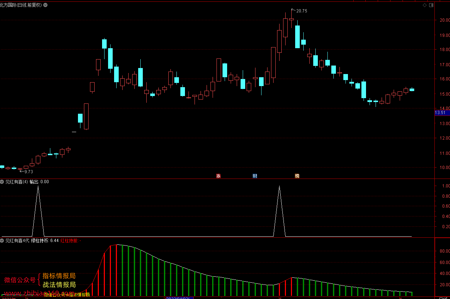Click the 20.00 price axis label
The image size is (450, 299).
444,20
